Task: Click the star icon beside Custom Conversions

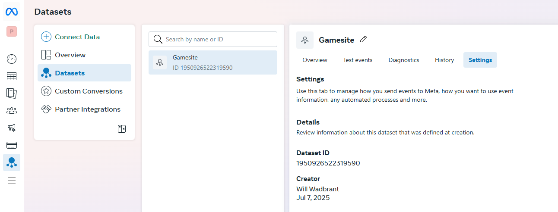Action: coord(46,91)
